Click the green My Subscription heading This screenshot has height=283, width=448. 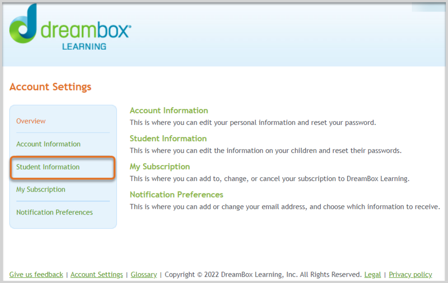tap(160, 167)
